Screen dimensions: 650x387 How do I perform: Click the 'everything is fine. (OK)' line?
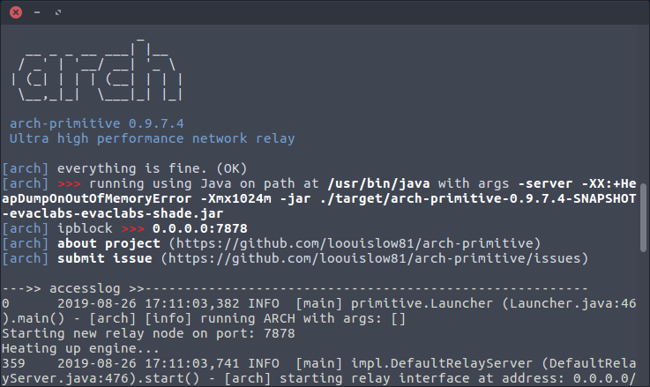[x=152, y=168]
